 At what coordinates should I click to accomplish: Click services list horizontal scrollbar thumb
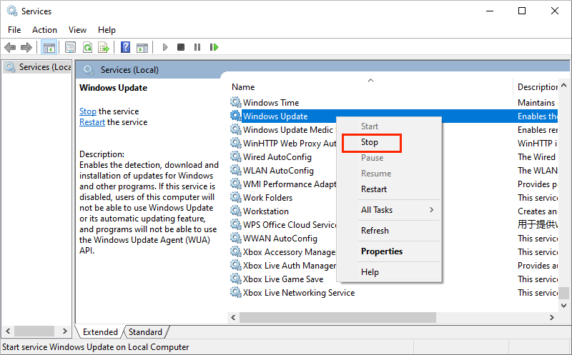click(x=337, y=317)
